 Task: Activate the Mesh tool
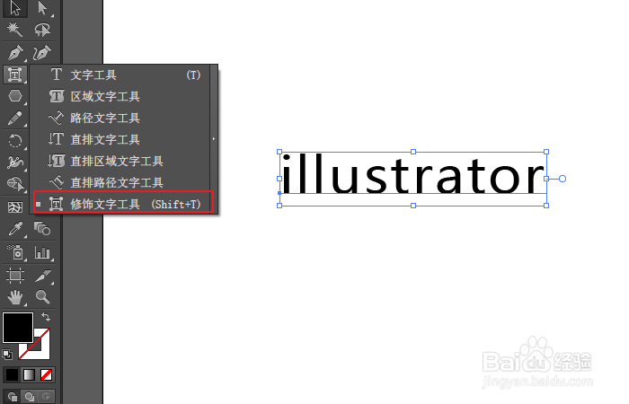[x=15, y=207]
